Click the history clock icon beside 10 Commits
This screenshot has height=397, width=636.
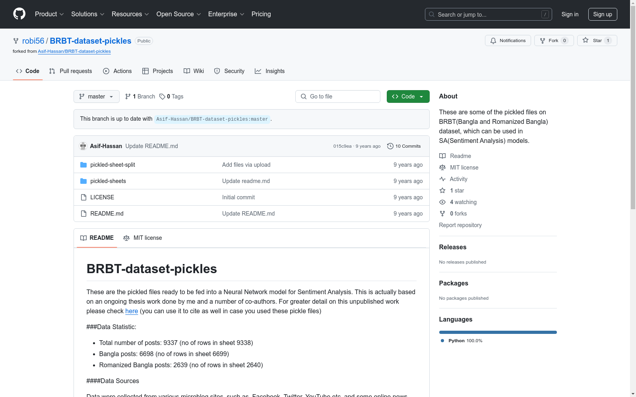click(x=390, y=146)
